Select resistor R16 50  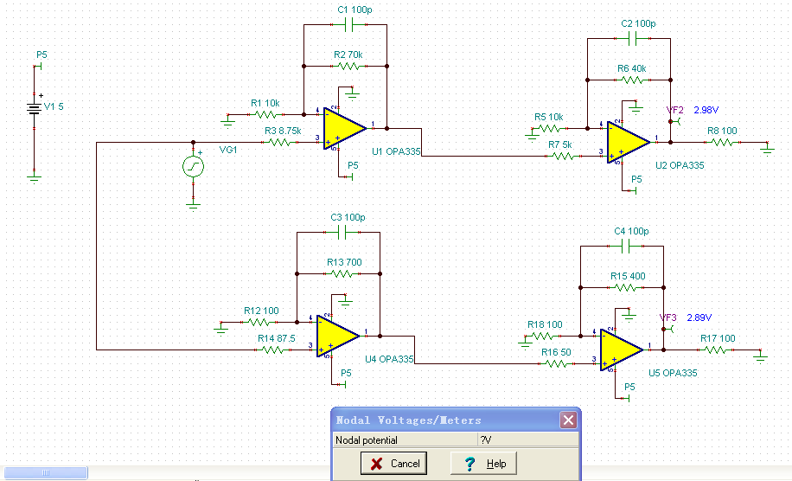click(x=556, y=364)
